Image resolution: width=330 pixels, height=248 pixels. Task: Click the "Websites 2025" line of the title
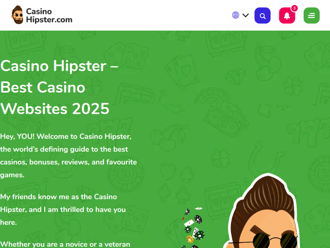click(x=55, y=109)
